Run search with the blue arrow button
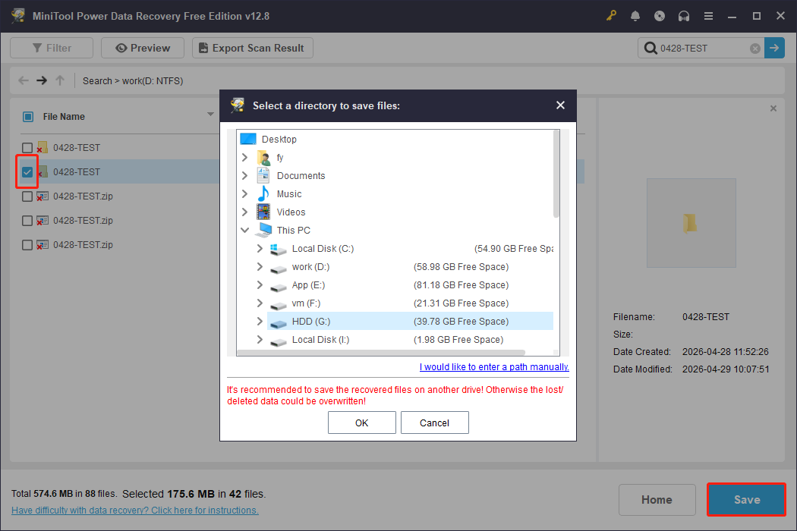 coord(775,48)
